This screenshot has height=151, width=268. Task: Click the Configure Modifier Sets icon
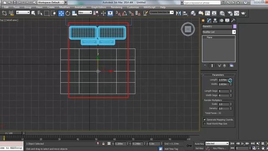[232, 65]
